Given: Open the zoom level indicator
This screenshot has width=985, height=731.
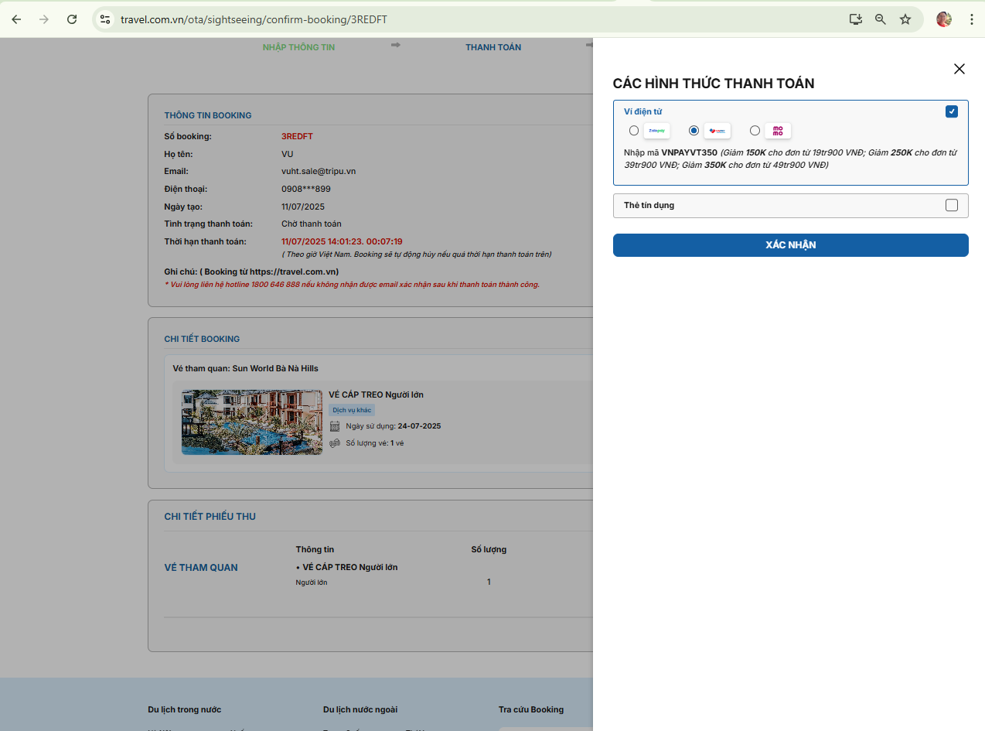Looking at the screenshot, I should point(881,19).
